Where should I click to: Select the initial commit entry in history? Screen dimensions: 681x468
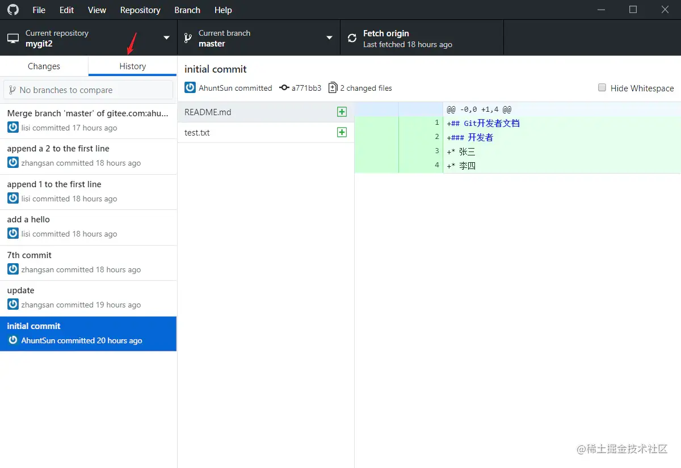coord(89,334)
